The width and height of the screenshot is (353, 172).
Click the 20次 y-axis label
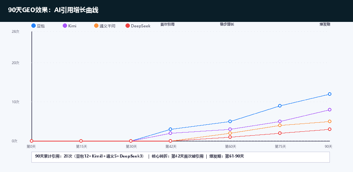coord(15,63)
